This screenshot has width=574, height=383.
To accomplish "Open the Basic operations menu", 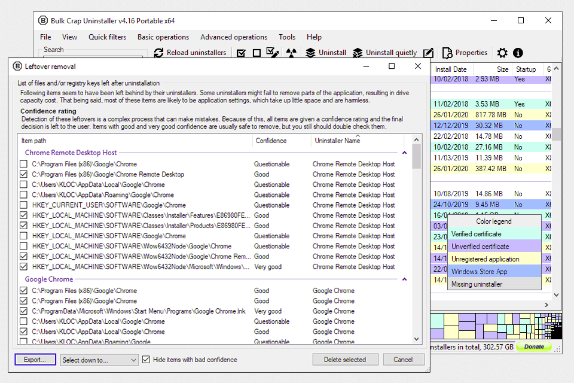I will pyautogui.click(x=163, y=37).
